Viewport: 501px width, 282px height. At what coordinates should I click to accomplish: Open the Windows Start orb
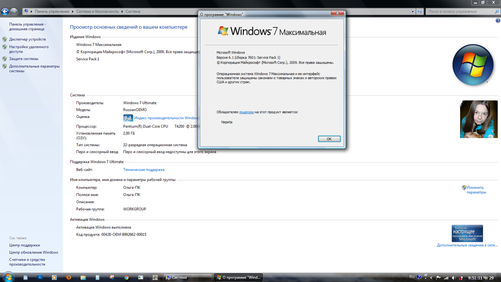pos(9,277)
